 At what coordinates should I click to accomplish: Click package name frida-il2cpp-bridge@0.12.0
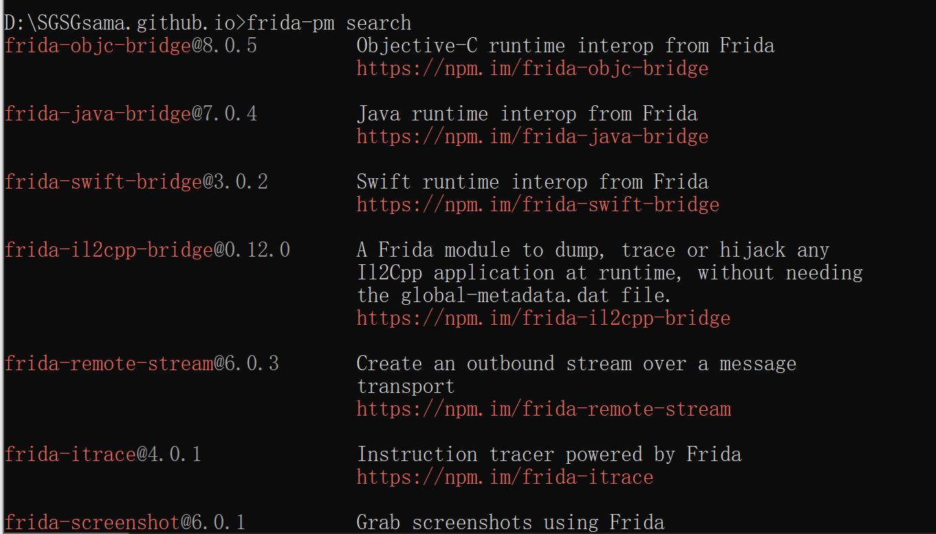(x=147, y=250)
